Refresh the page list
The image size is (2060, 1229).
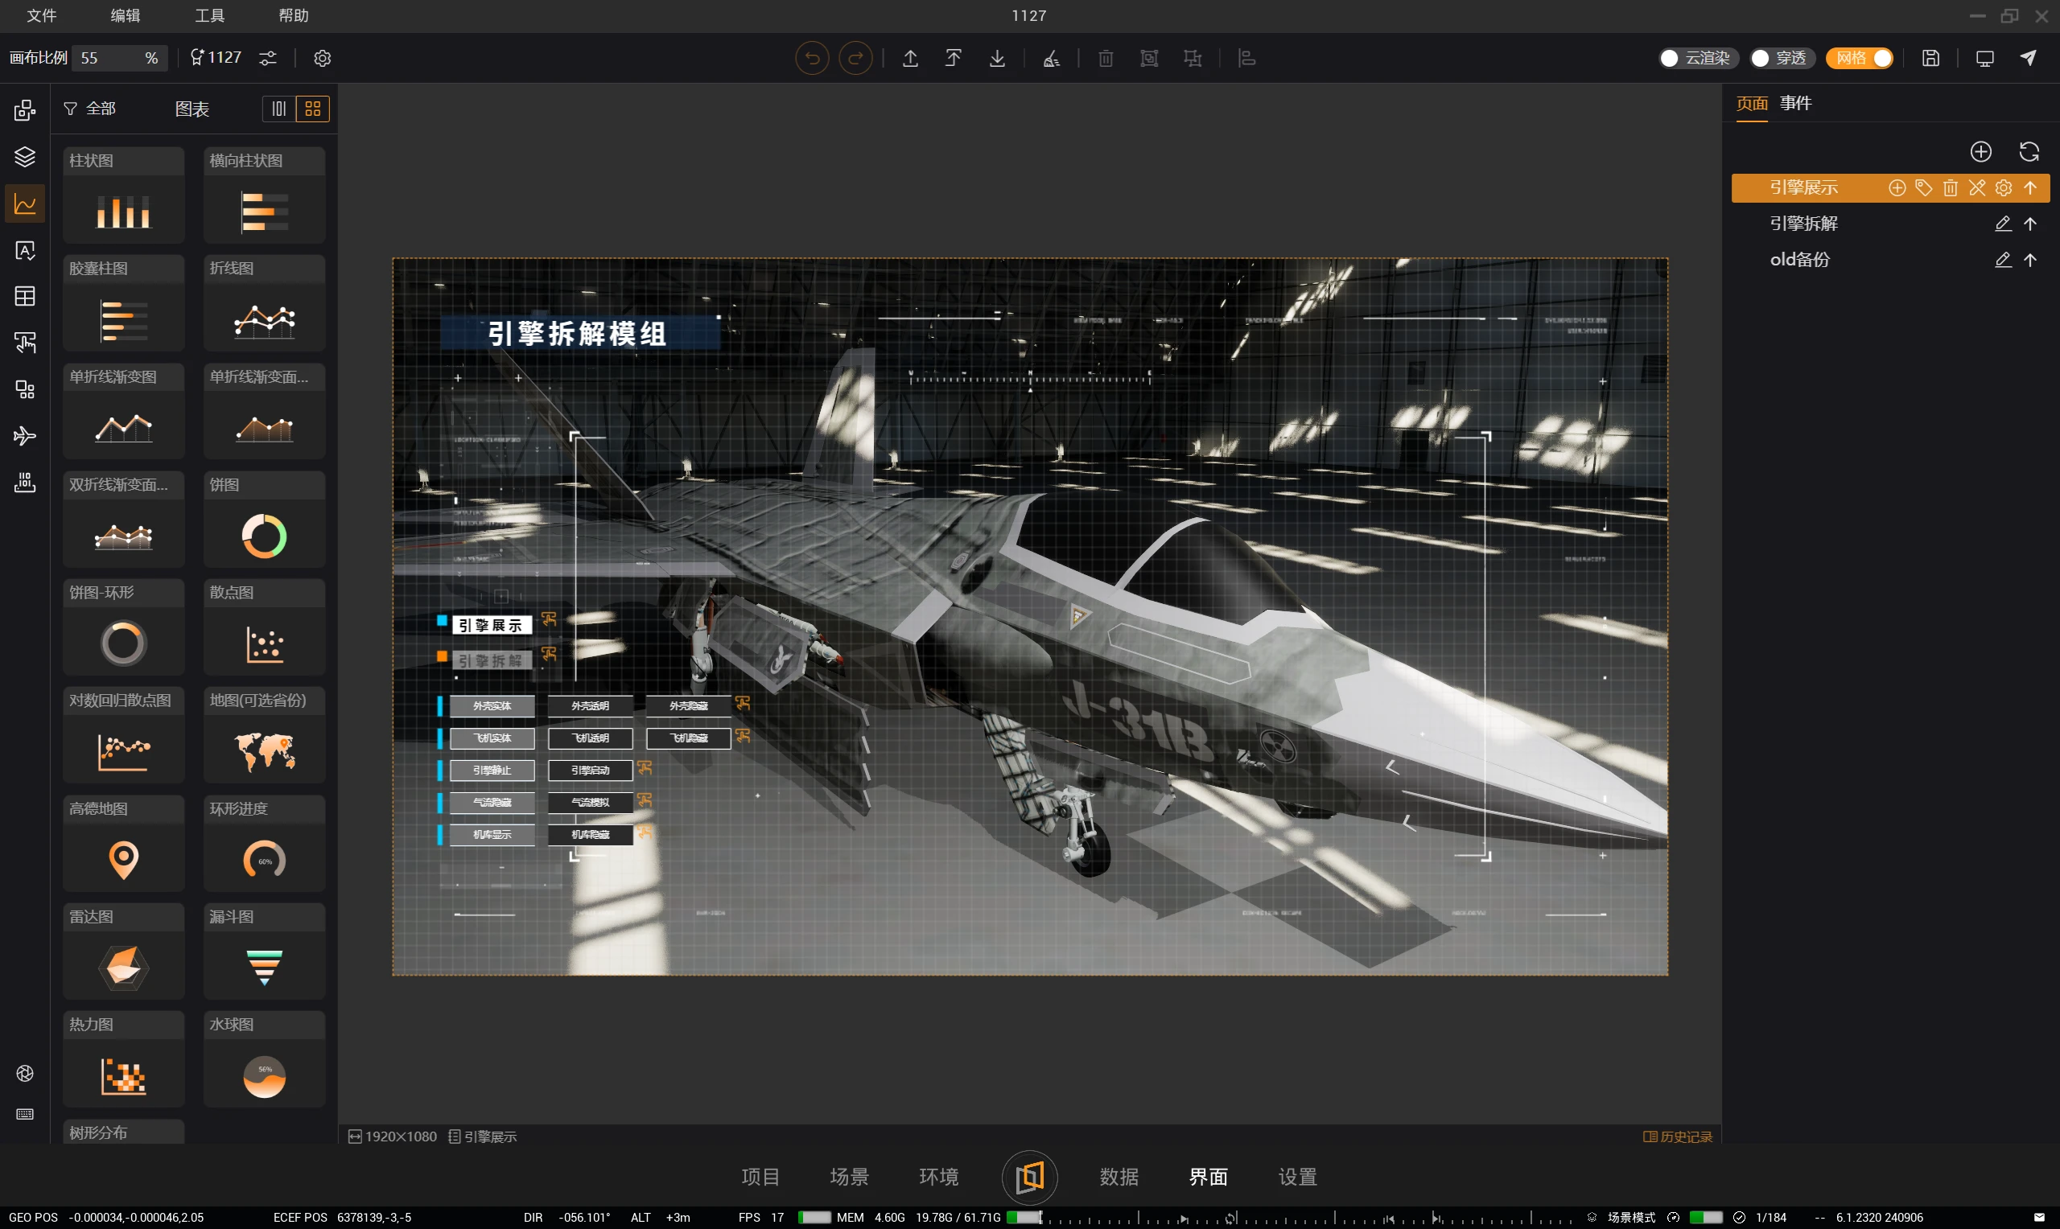coord(2029,151)
